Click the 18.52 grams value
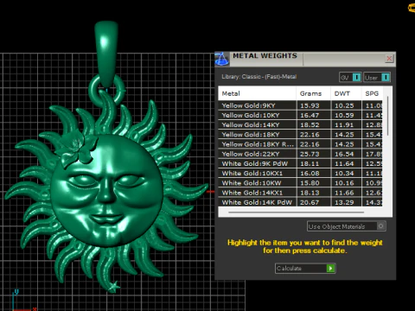This screenshot has width=415, height=311. [x=310, y=125]
